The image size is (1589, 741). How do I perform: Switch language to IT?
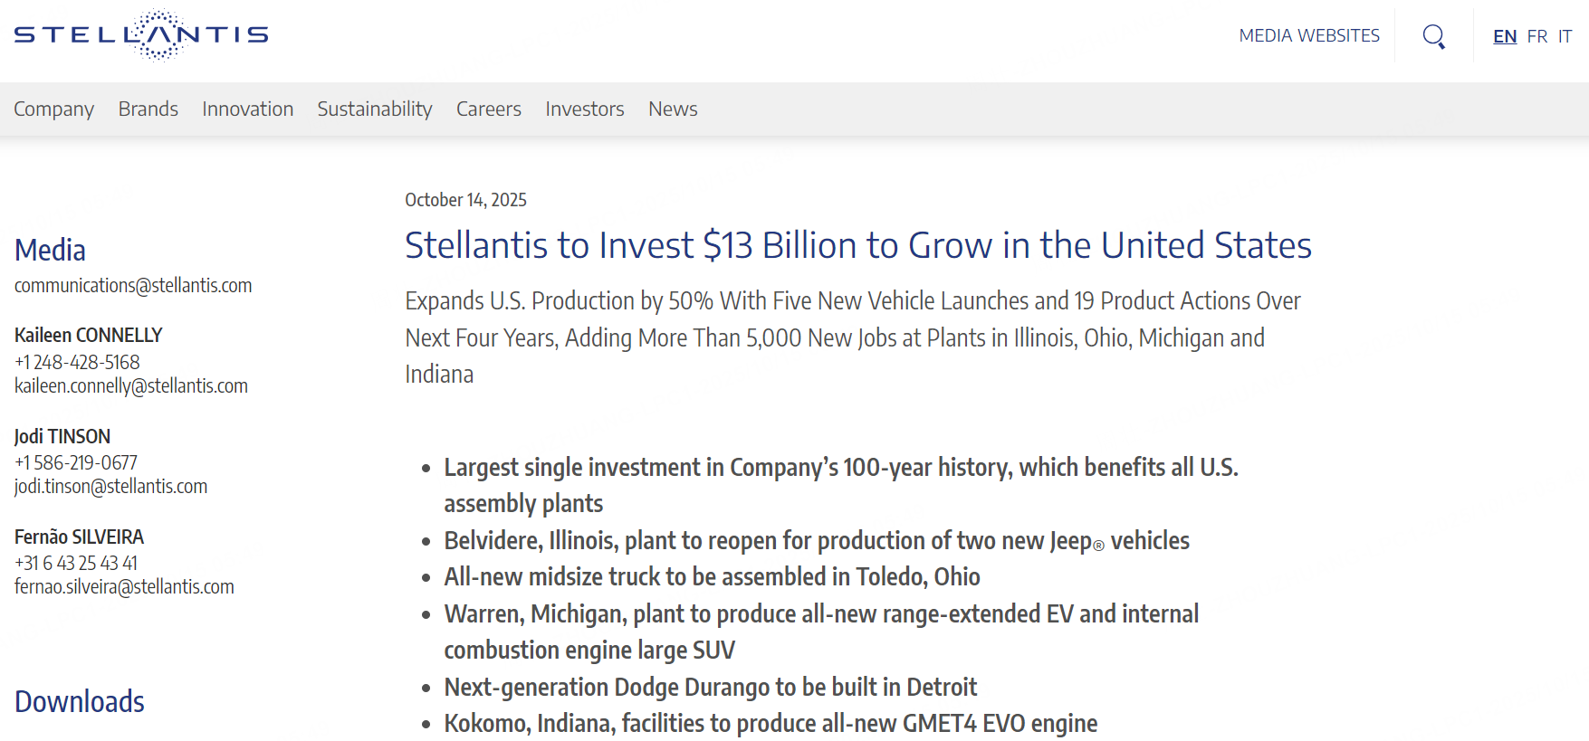click(x=1565, y=36)
